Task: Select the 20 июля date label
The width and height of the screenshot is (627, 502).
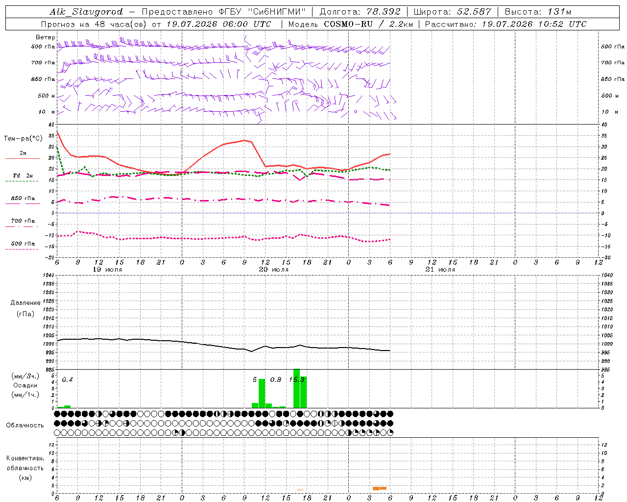Action: click(x=274, y=270)
